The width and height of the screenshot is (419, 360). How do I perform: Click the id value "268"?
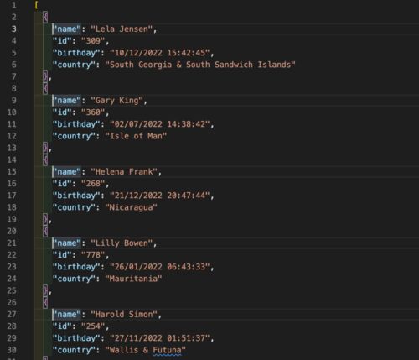tap(93, 184)
